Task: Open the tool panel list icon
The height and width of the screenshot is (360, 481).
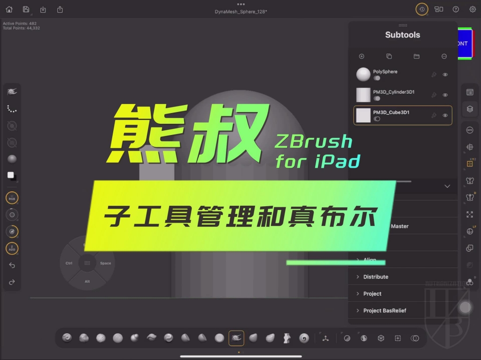Action: click(x=470, y=92)
